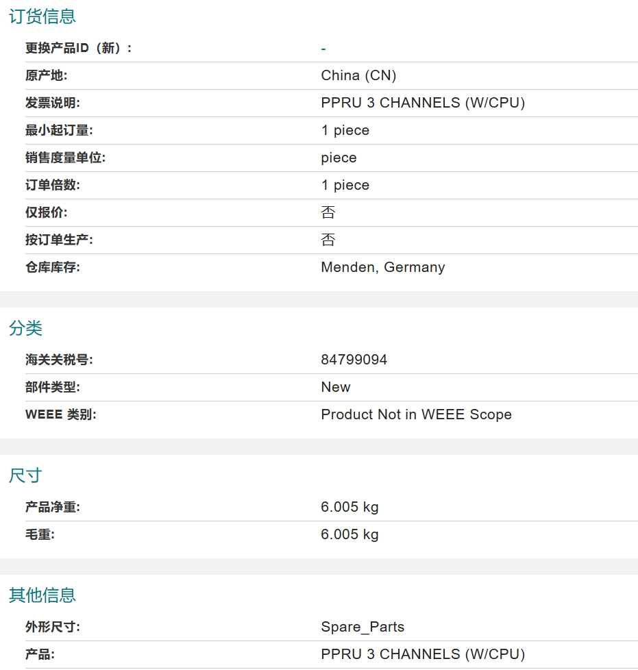The height and width of the screenshot is (670, 638).
Task: Select the 分类 section heading
Action: point(25,328)
